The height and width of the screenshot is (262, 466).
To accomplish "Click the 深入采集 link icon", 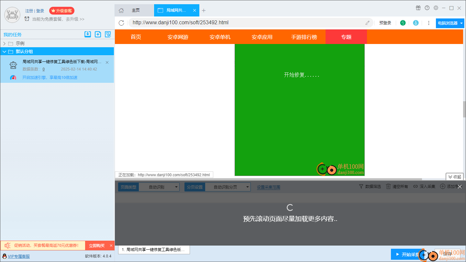I will click(416, 187).
